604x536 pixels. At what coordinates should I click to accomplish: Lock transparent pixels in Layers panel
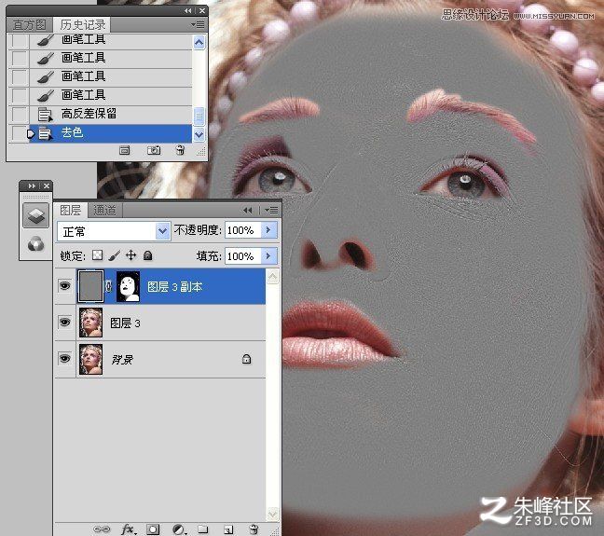(98, 255)
